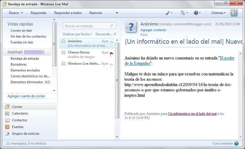The width and height of the screenshot is (245, 149).
Task: Click the Fuentes RSS feed icon
Action: pyautogui.click(x=7, y=127)
